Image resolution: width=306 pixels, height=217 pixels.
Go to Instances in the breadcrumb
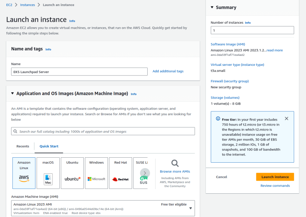point(28,5)
